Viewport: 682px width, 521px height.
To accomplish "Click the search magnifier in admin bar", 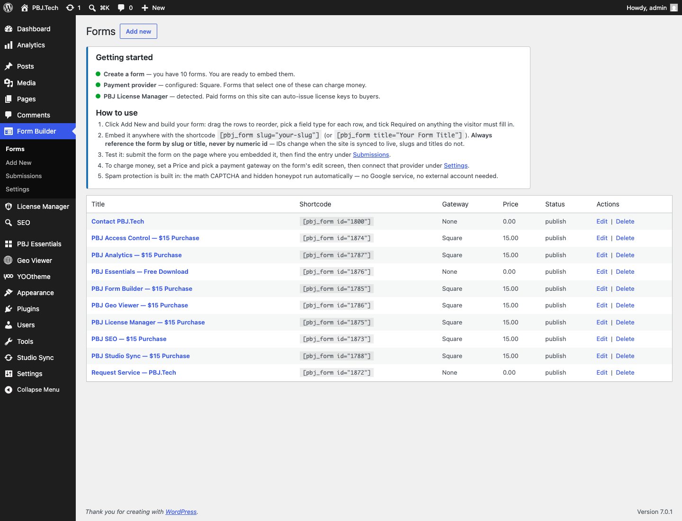I will click(92, 8).
